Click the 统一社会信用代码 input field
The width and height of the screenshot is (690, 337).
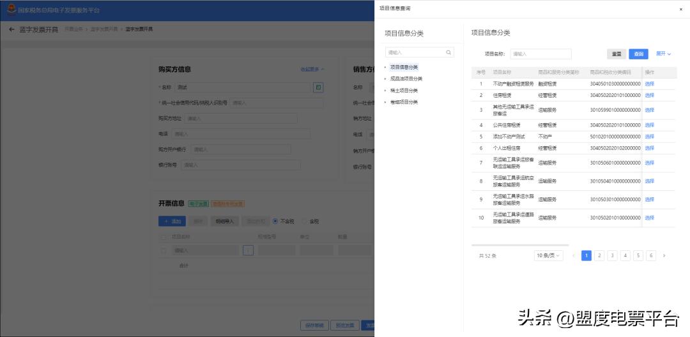pyautogui.click(x=277, y=103)
